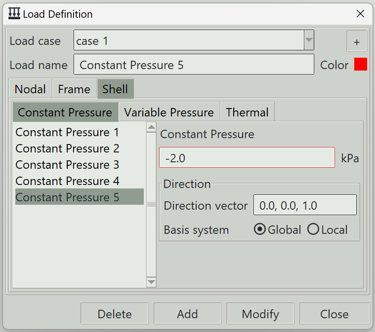Select the Local basis system radio button
375x332 pixels.
tap(313, 229)
